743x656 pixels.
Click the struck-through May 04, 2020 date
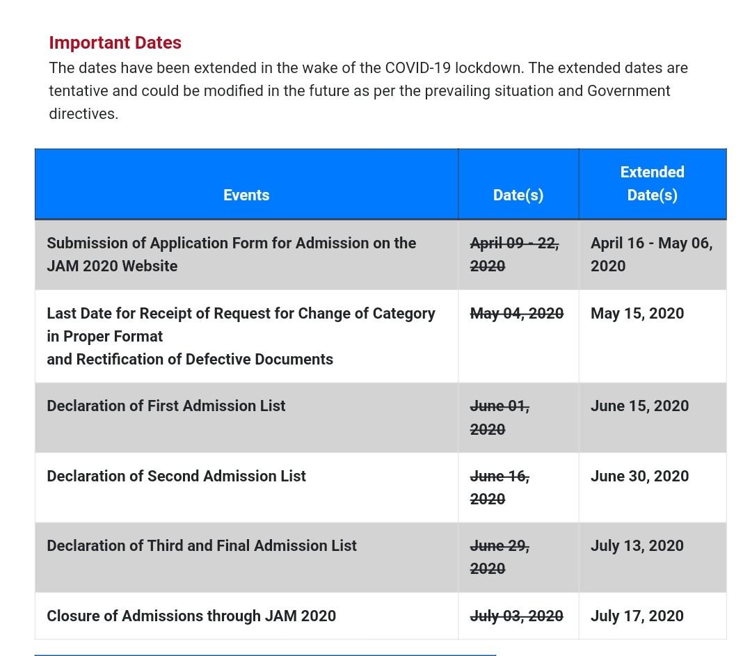pos(517,313)
